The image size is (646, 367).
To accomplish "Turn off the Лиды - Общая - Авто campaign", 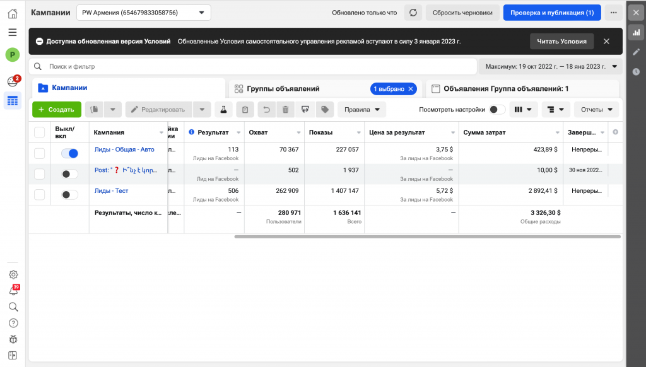I will [x=69, y=153].
